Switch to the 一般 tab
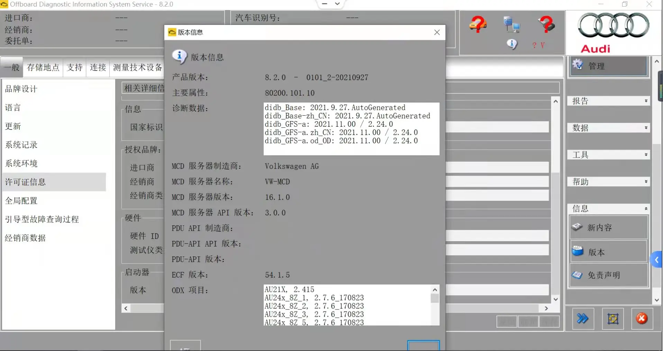This screenshot has width=663, height=351. [12, 67]
